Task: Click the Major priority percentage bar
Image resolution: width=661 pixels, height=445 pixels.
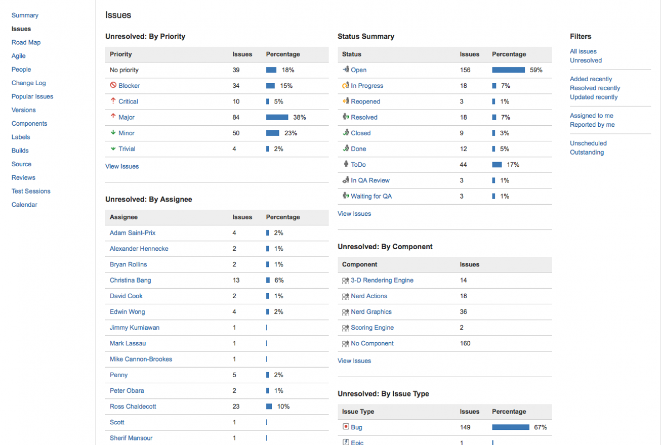Action: (x=277, y=117)
